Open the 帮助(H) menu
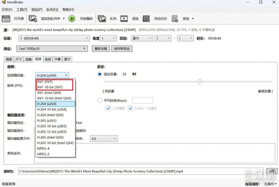 click(68, 10)
